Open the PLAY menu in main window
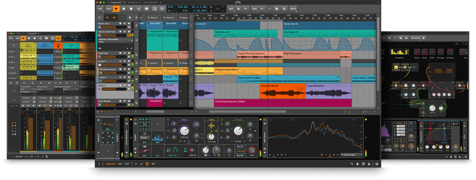 [x=109, y=8]
